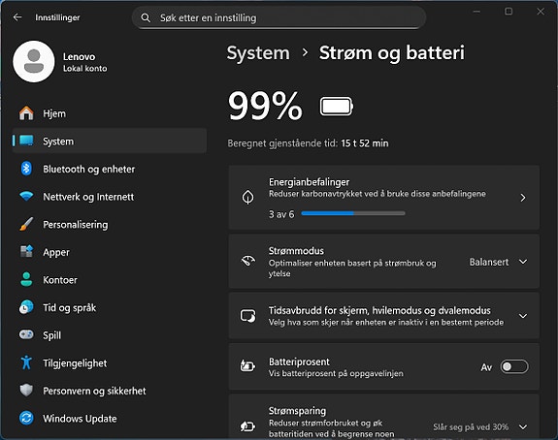
Task: Click the Personalisering paintbrush icon
Action: coord(26,224)
